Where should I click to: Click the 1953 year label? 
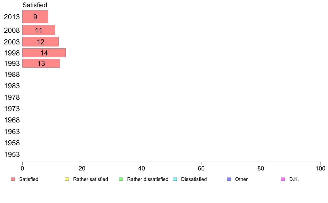[x=12, y=154]
